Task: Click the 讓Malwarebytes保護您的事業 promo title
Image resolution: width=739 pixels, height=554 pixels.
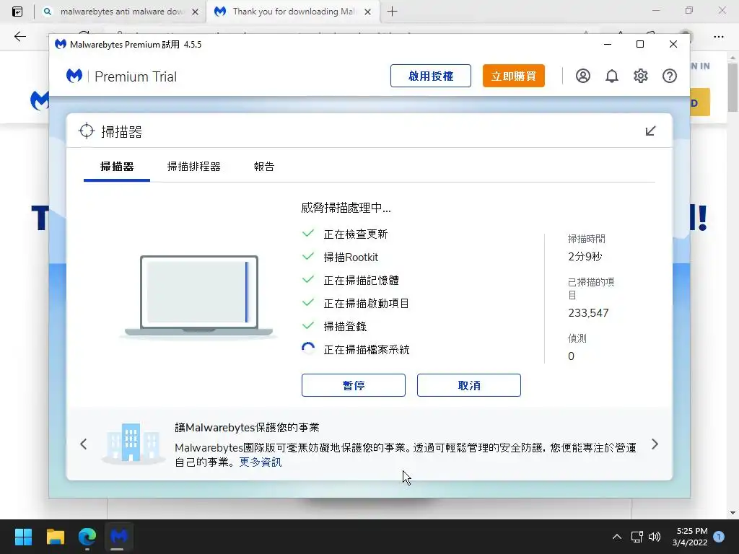Action: pos(247,427)
